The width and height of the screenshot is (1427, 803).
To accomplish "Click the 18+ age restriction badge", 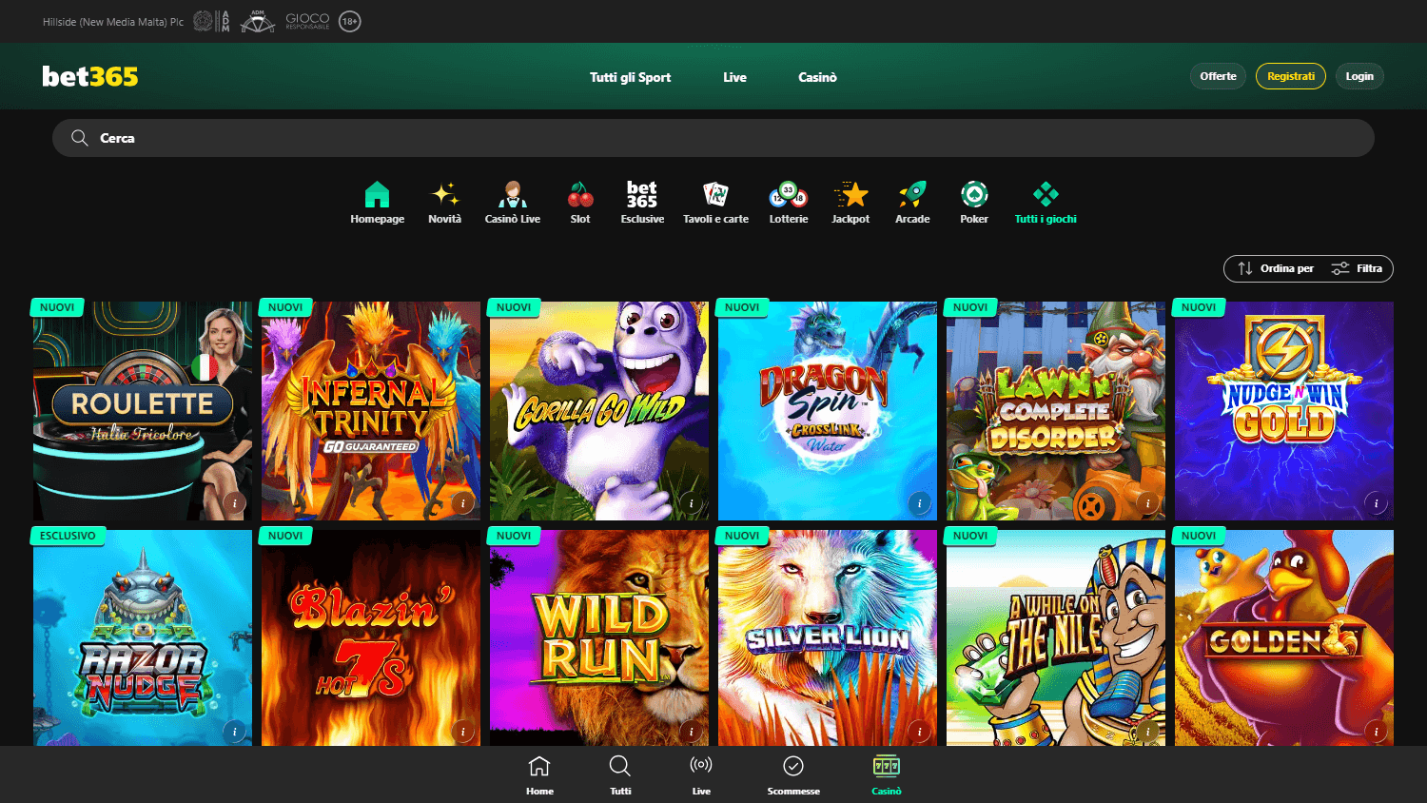I will click(x=350, y=21).
